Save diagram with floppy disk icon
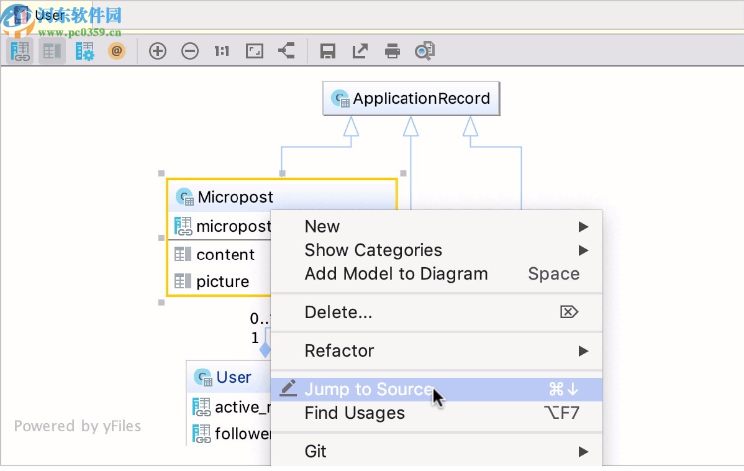 tap(328, 51)
